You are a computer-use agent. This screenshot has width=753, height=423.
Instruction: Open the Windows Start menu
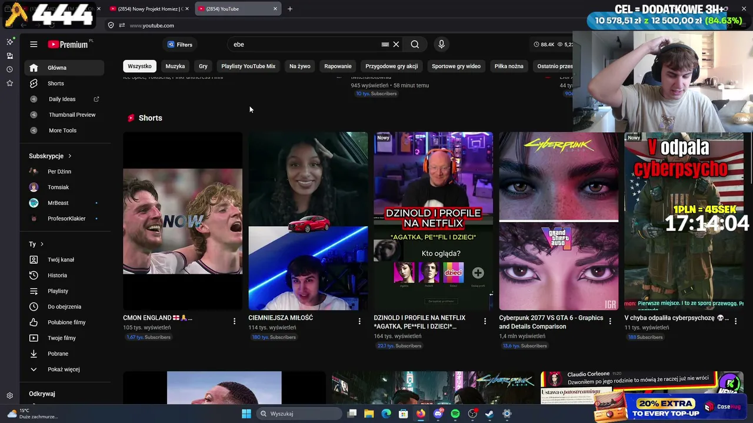(x=246, y=414)
